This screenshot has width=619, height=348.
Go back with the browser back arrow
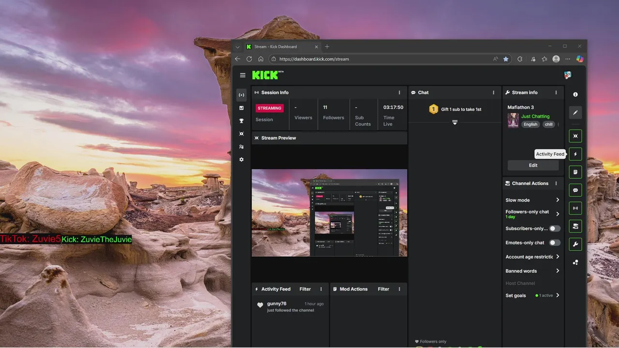[237, 59]
